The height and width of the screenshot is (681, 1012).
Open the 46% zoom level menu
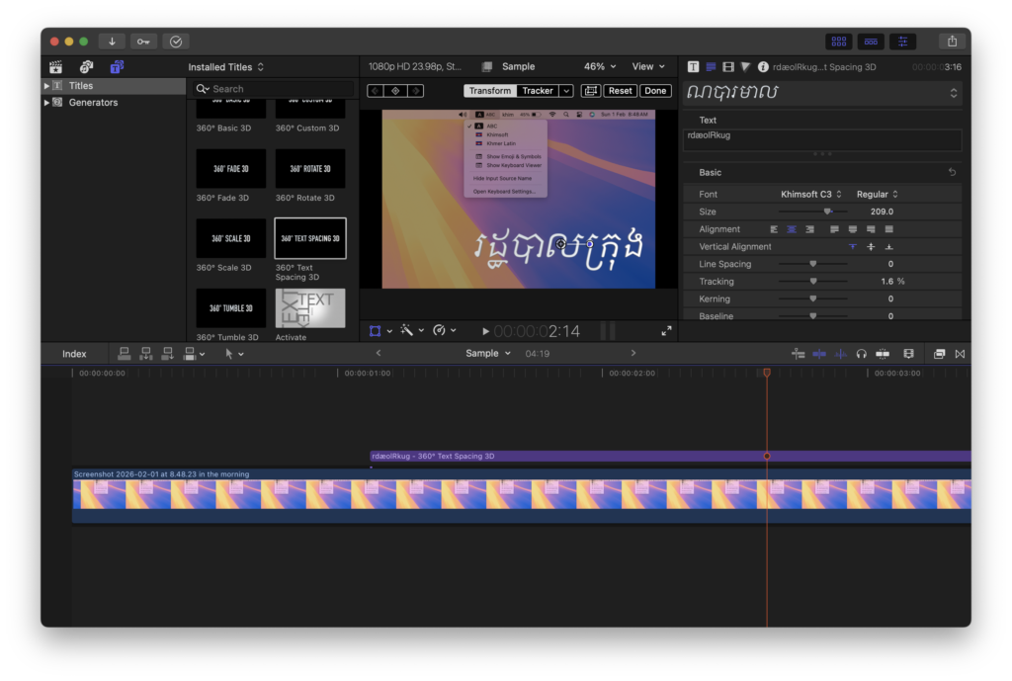tap(600, 67)
